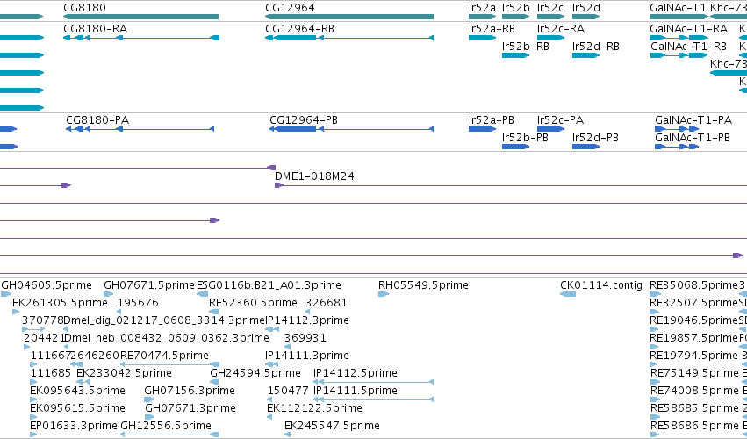747x439 pixels.
Task: Open the RE32507.5prime EST label
Action: click(x=693, y=303)
